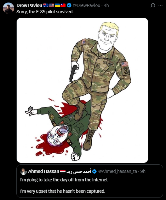This screenshot has height=200, width=166.
Task: Open the three-dot more options menu
Action: coord(160,5)
